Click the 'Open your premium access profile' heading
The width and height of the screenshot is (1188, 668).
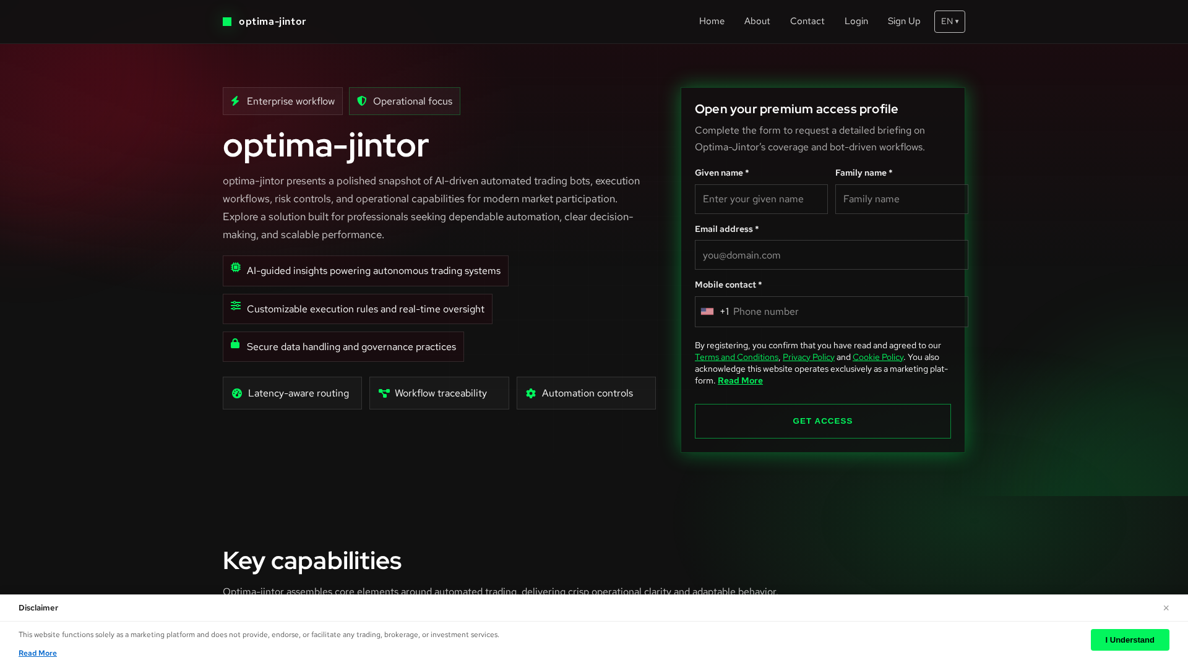tap(796, 109)
